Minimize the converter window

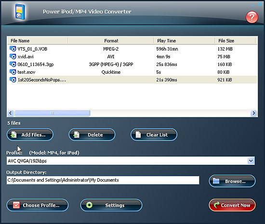[x=252, y=5]
